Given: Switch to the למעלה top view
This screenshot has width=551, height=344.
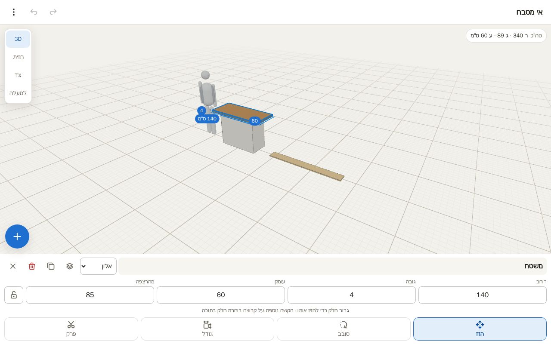Looking at the screenshot, I should coord(18,93).
